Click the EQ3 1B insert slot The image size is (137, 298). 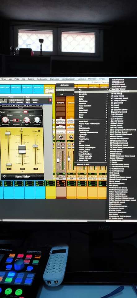tap(50, 90)
